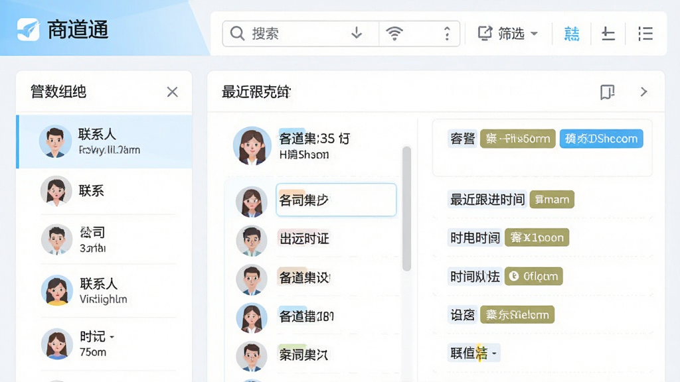Click avatar of the selected 联系人 contact

[55, 141]
